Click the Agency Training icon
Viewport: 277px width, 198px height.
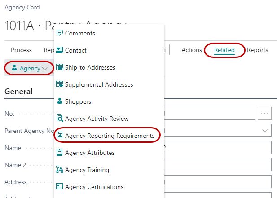(59, 170)
